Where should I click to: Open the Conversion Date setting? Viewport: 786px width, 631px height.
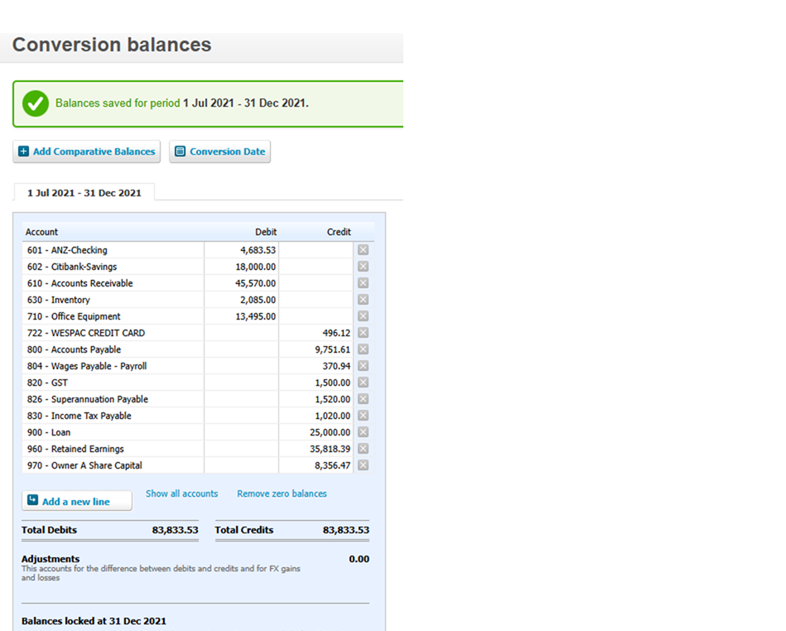click(219, 152)
